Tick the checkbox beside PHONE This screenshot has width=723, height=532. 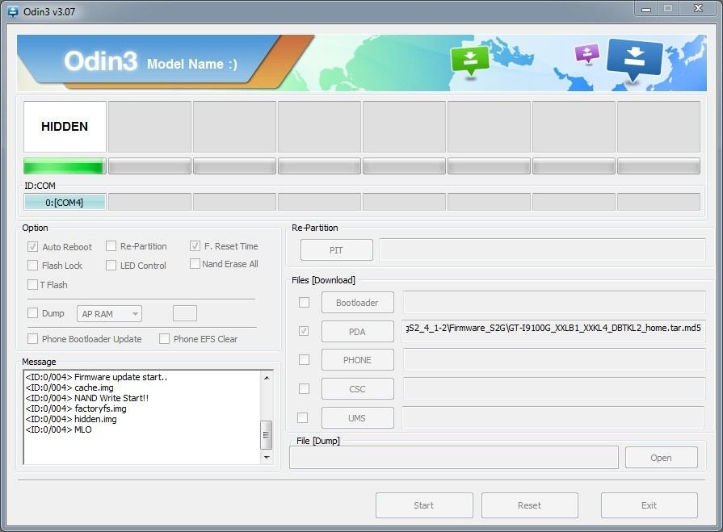(304, 360)
